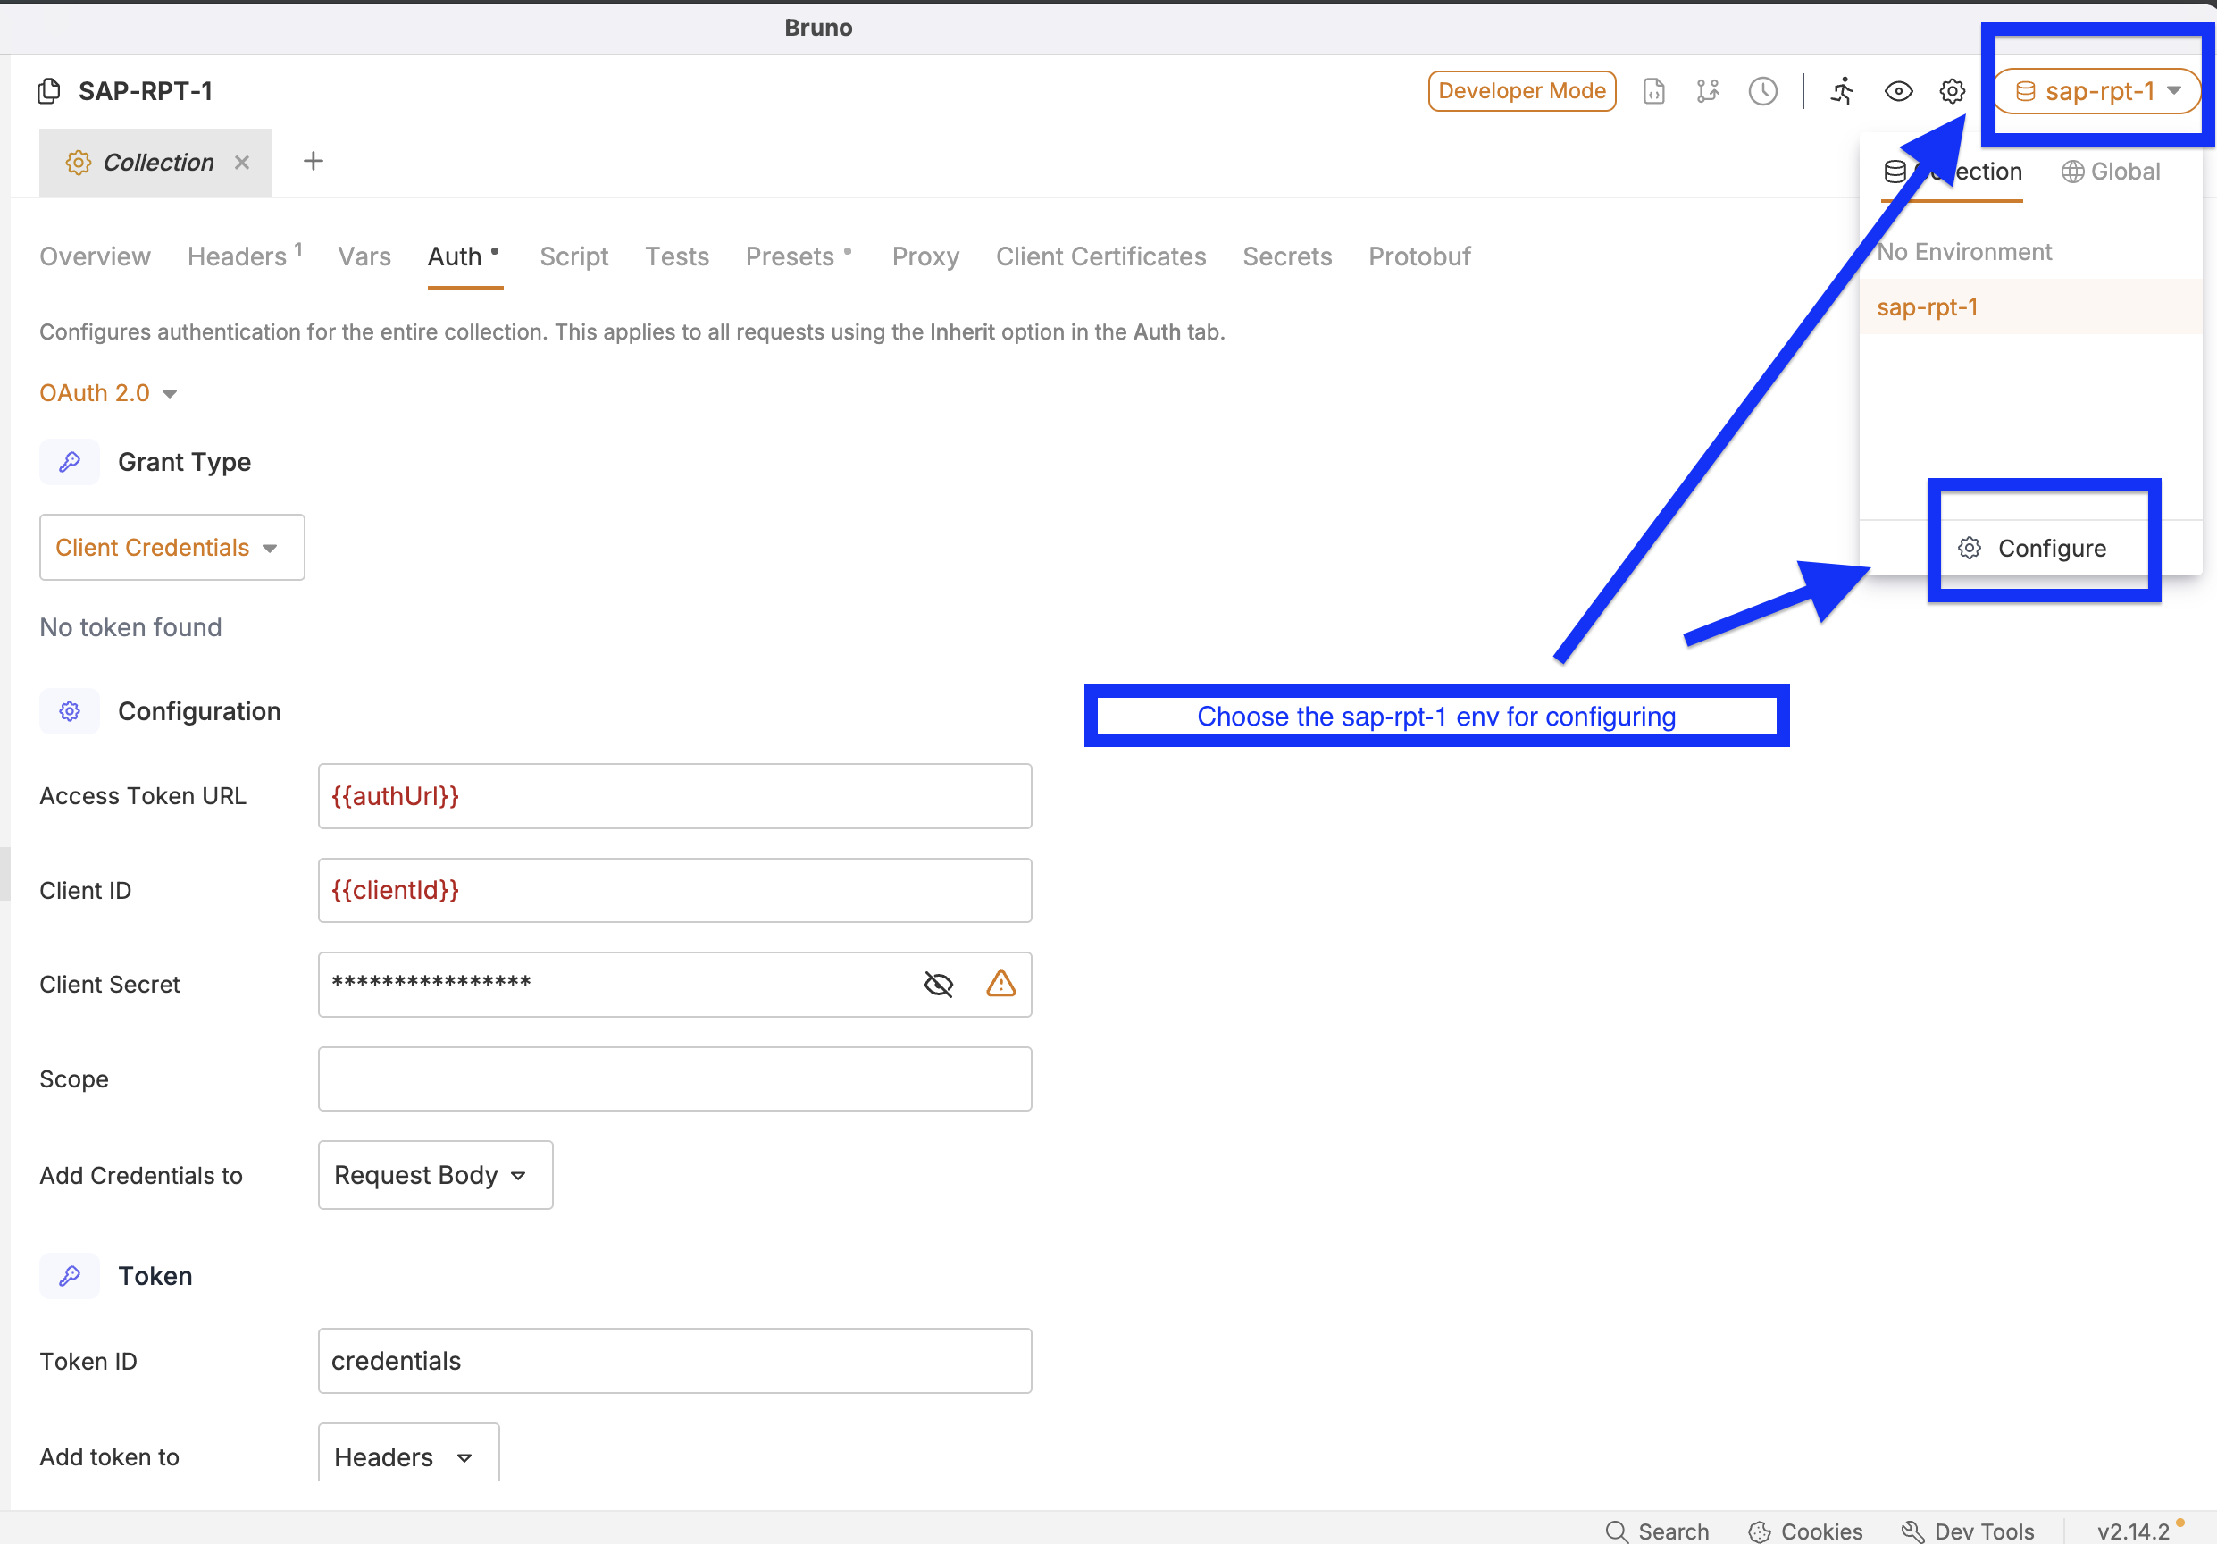Click the key icon beside Grant Type
Image resolution: width=2217 pixels, height=1544 pixels.
pos(70,462)
